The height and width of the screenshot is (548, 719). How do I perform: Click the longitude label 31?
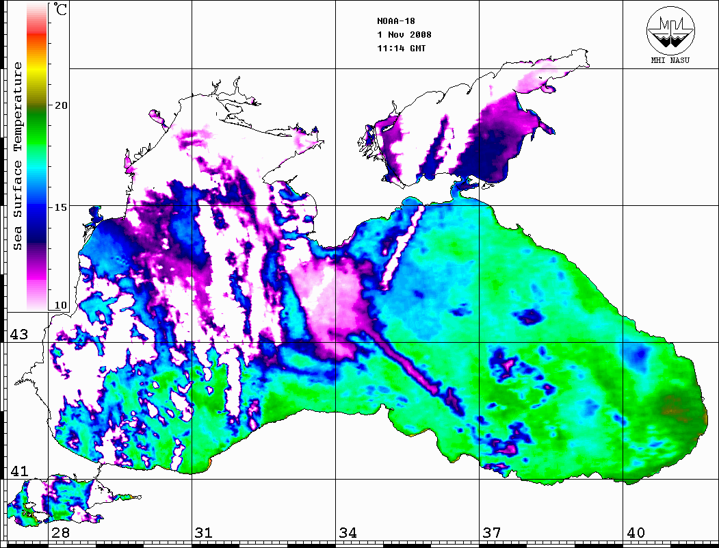point(204,533)
